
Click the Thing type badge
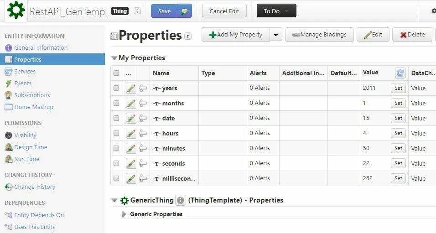[120, 11]
